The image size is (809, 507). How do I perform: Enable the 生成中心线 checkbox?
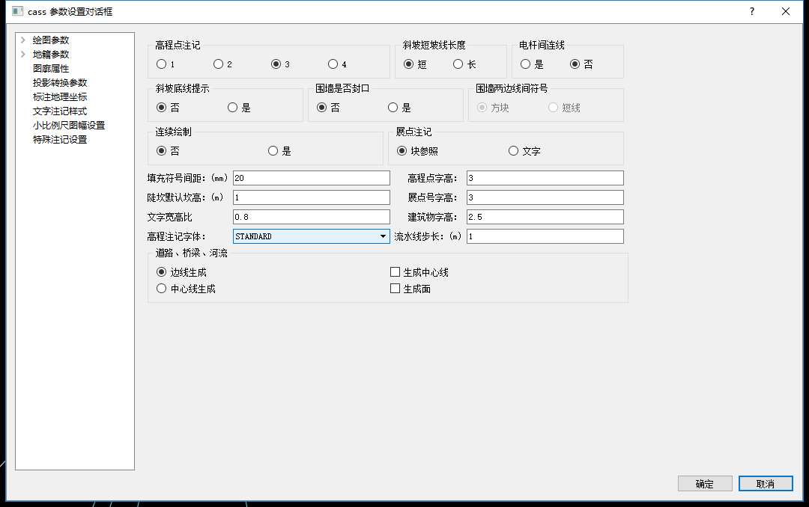(395, 271)
